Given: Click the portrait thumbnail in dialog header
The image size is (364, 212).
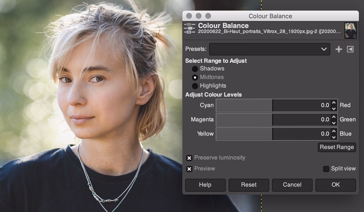Looking at the screenshot, I should pyautogui.click(x=350, y=31).
